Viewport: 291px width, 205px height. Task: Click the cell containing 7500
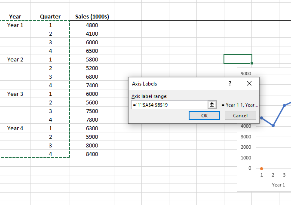(92, 111)
